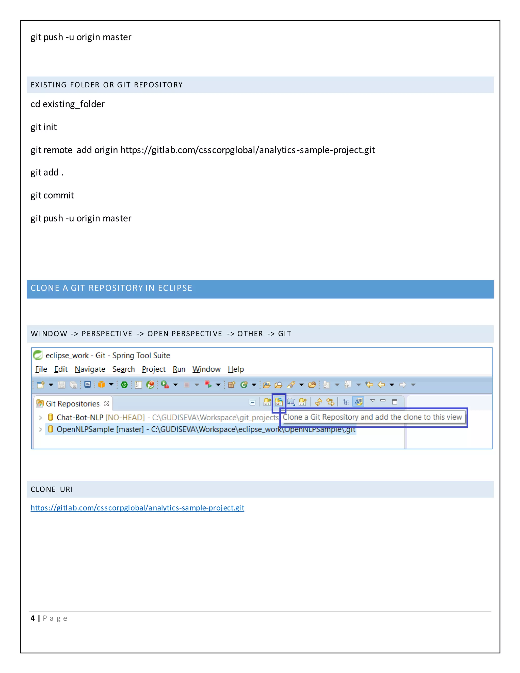Toggle Hierarchical Branch Layout icon
520x673 pixels.
click(x=346, y=402)
